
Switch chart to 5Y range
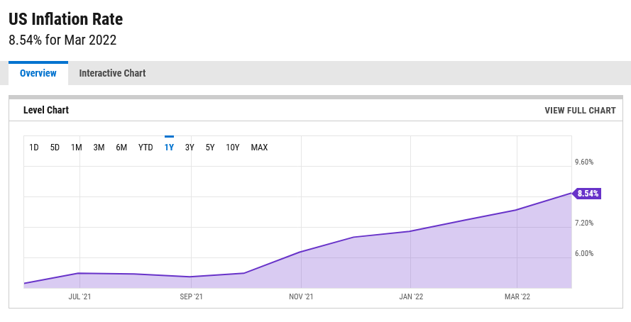click(x=210, y=148)
